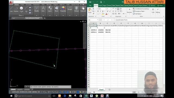Screen dimensions: 174x98
Task: Open the AutoCAD Insert ribbon tab
Action: pos(22,5)
